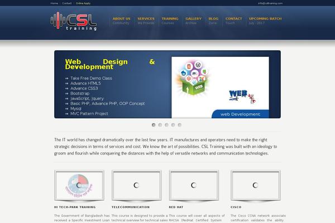Screen dimensions: 335x223
Task: Open the Services menu
Action: [x=146, y=21]
